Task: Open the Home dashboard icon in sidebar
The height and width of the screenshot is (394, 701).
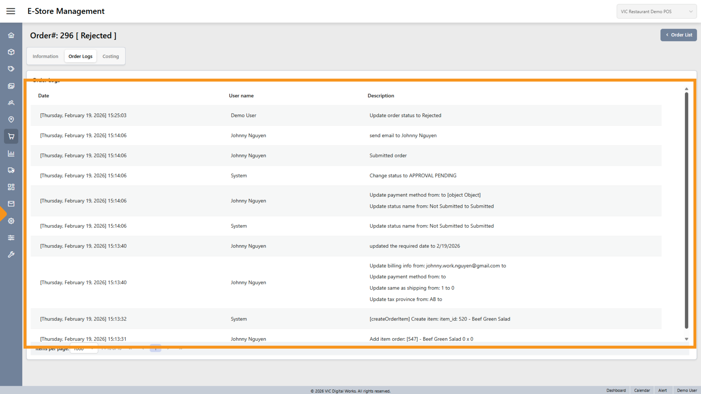Action: [11, 35]
